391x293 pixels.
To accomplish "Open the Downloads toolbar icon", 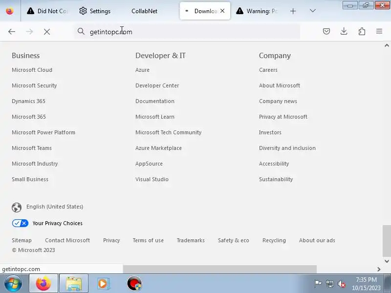I will pyautogui.click(x=344, y=31).
